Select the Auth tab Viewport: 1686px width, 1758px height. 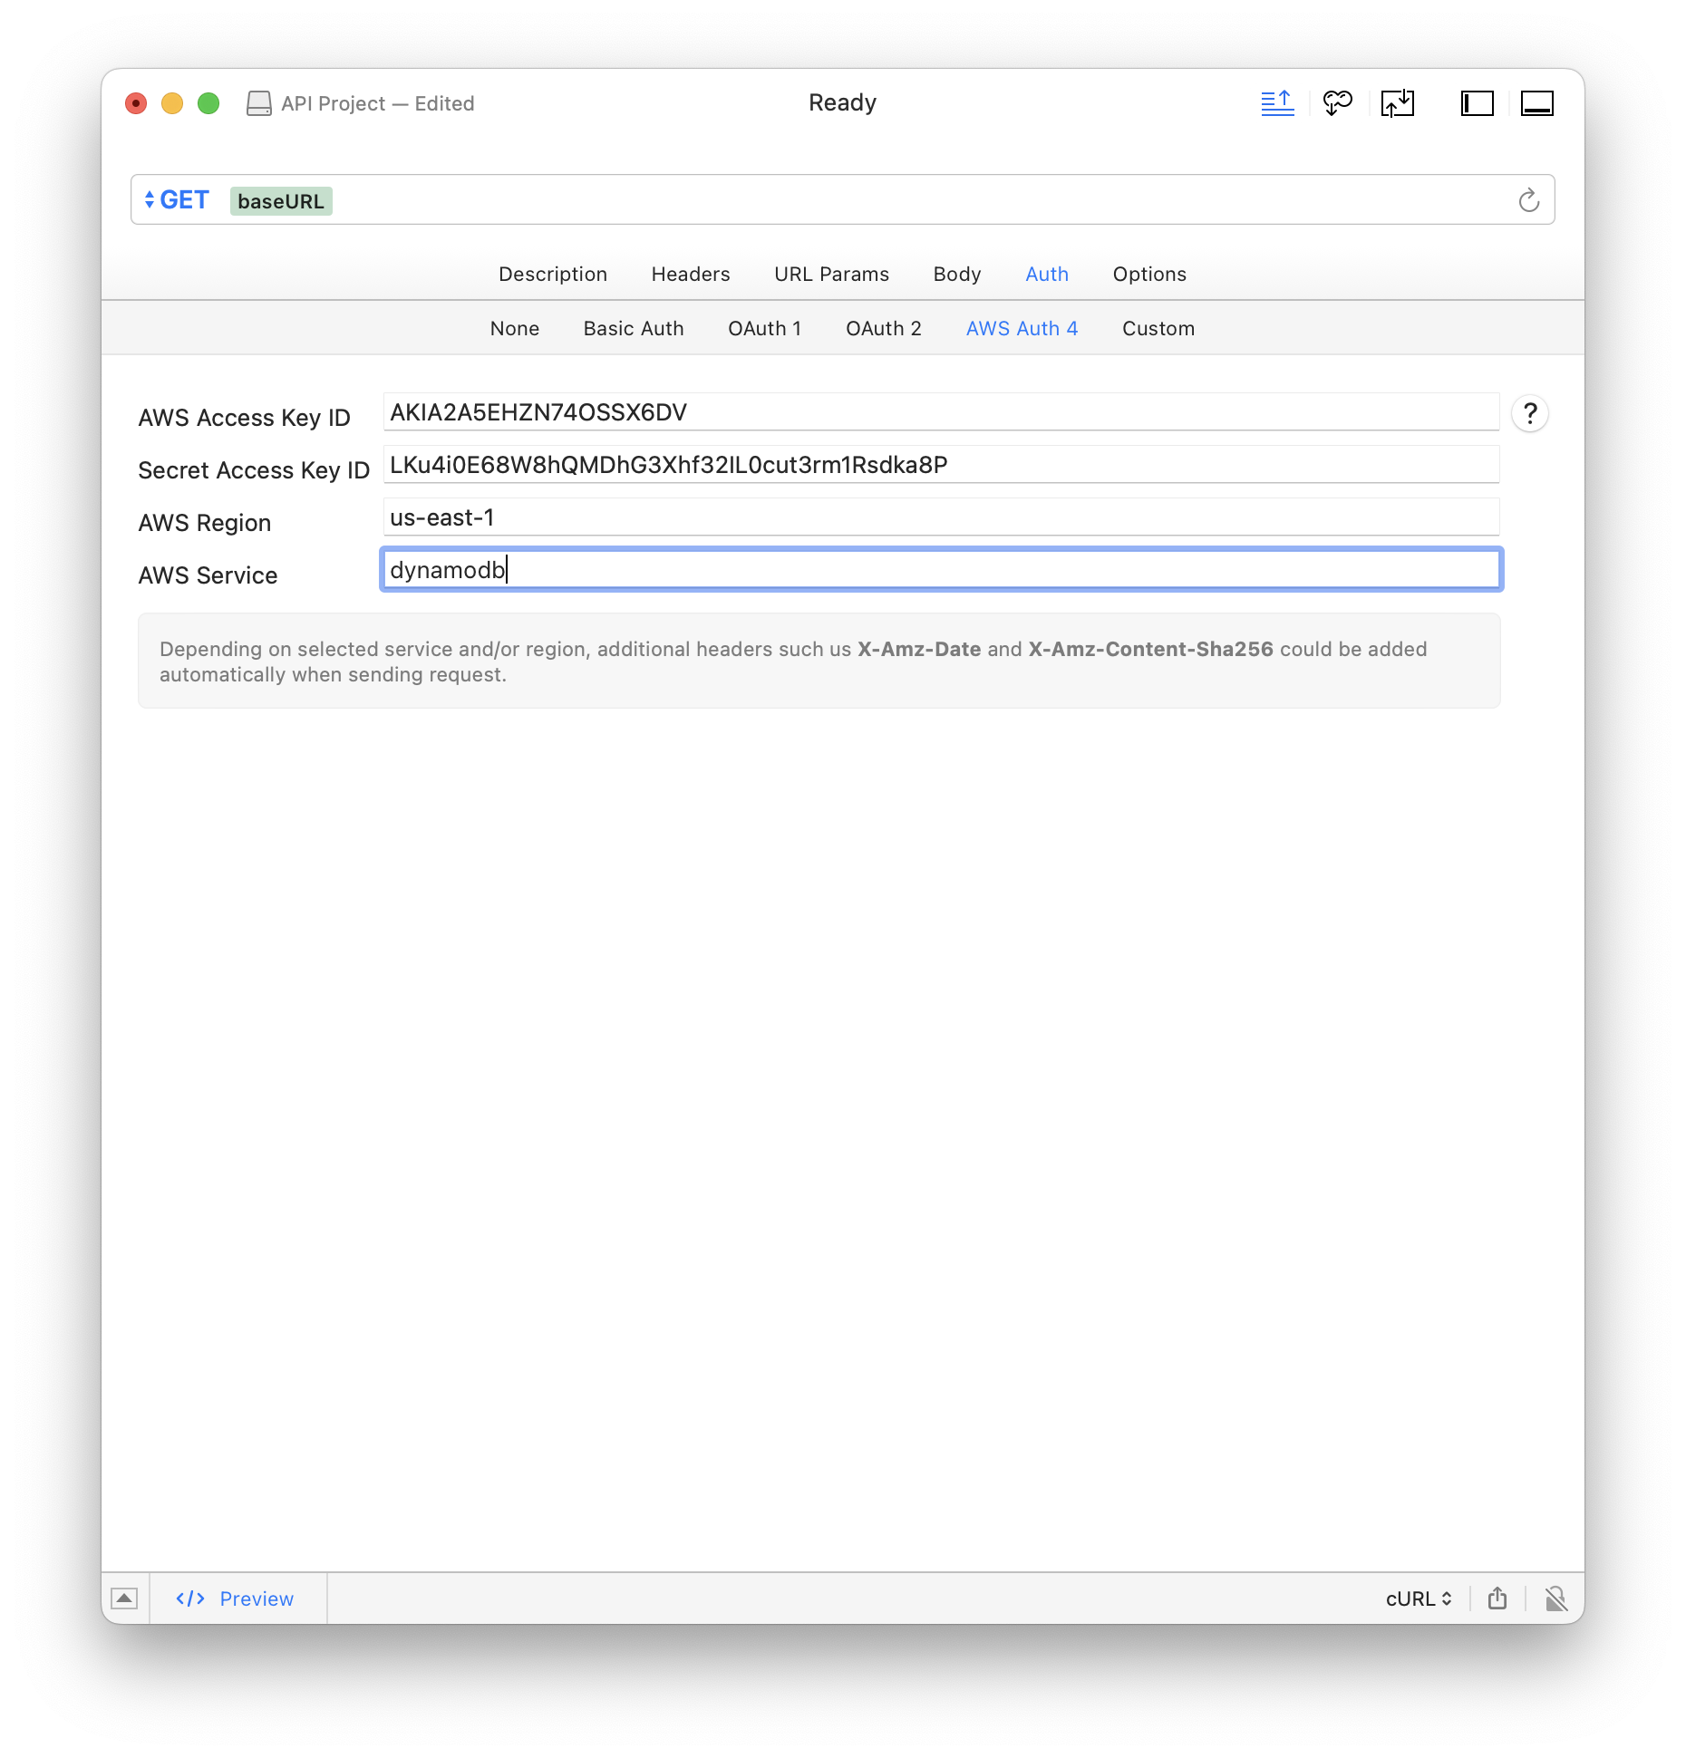[1047, 274]
